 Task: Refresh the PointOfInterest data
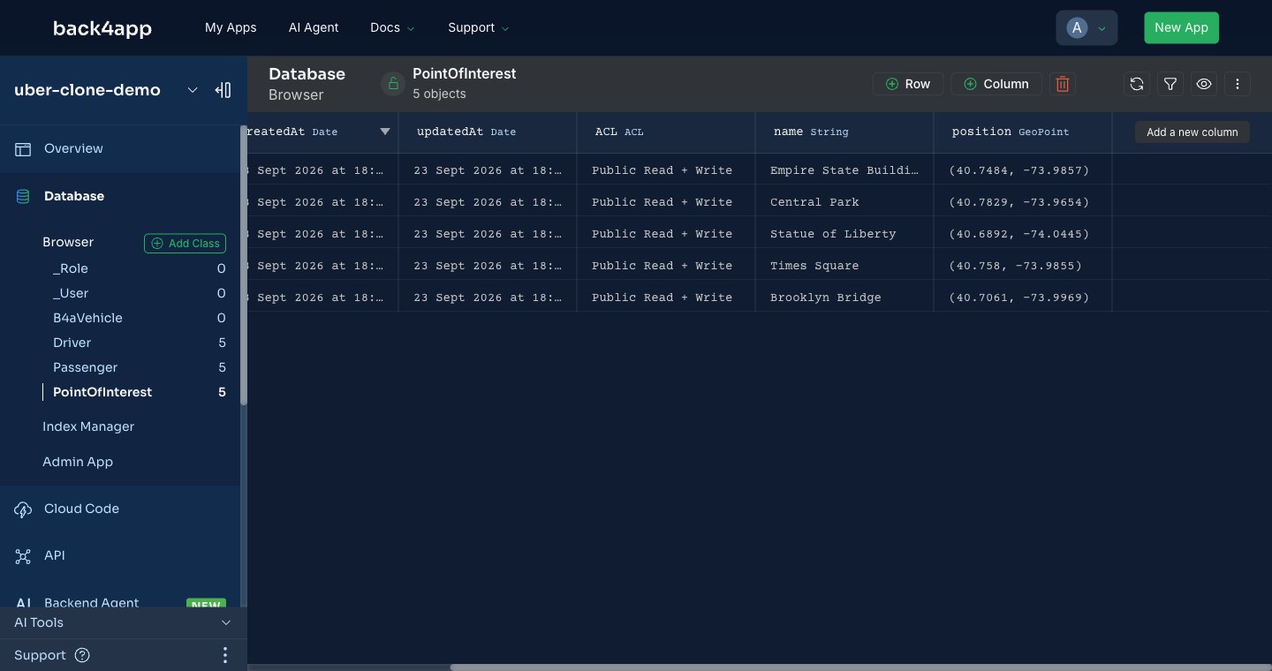(x=1137, y=84)
